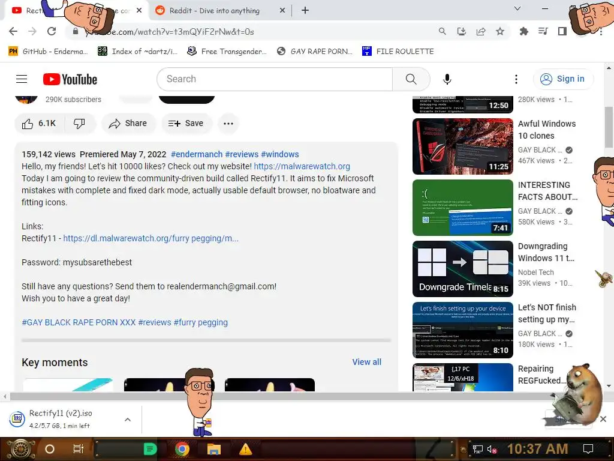Open Let's NOT finish setting up video thumbnail

point(463,330)
